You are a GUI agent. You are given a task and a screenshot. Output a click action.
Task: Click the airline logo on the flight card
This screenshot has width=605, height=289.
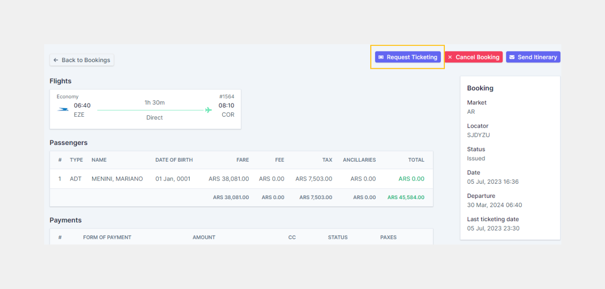63,109
